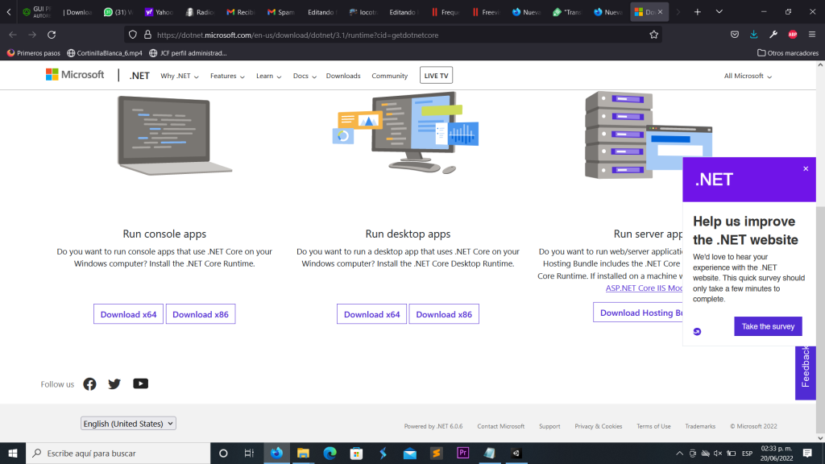Image resolution: width=825 pixels, height=464 pixels.
Task: Open Premiere Pro from the taskbar
Action: [463, 453]
